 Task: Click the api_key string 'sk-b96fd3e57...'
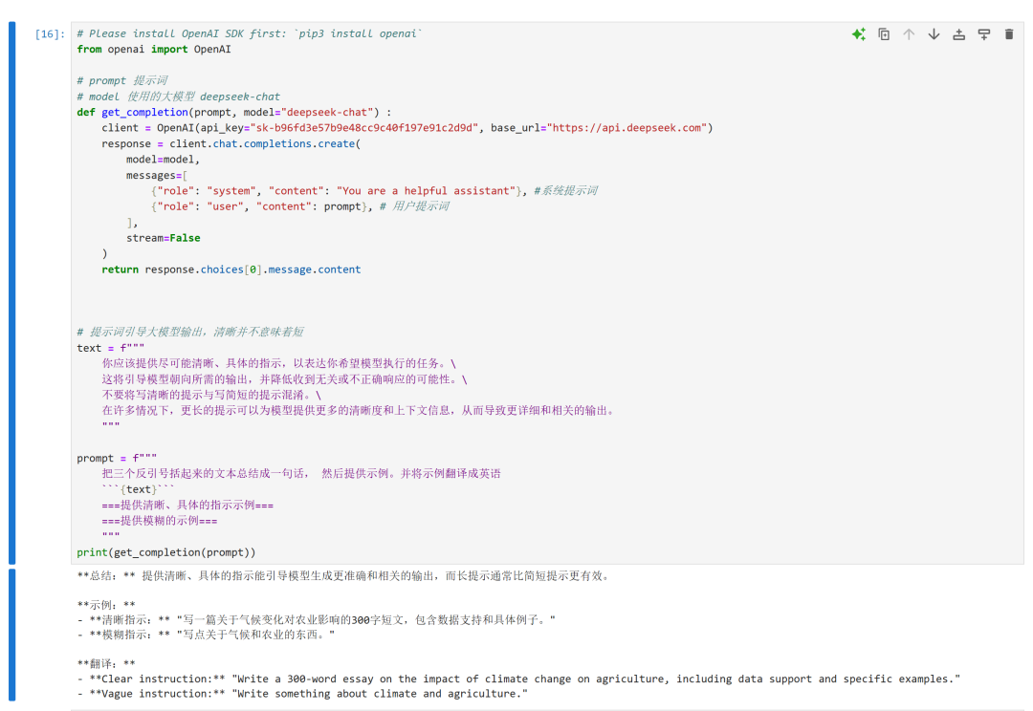[364, 128]
